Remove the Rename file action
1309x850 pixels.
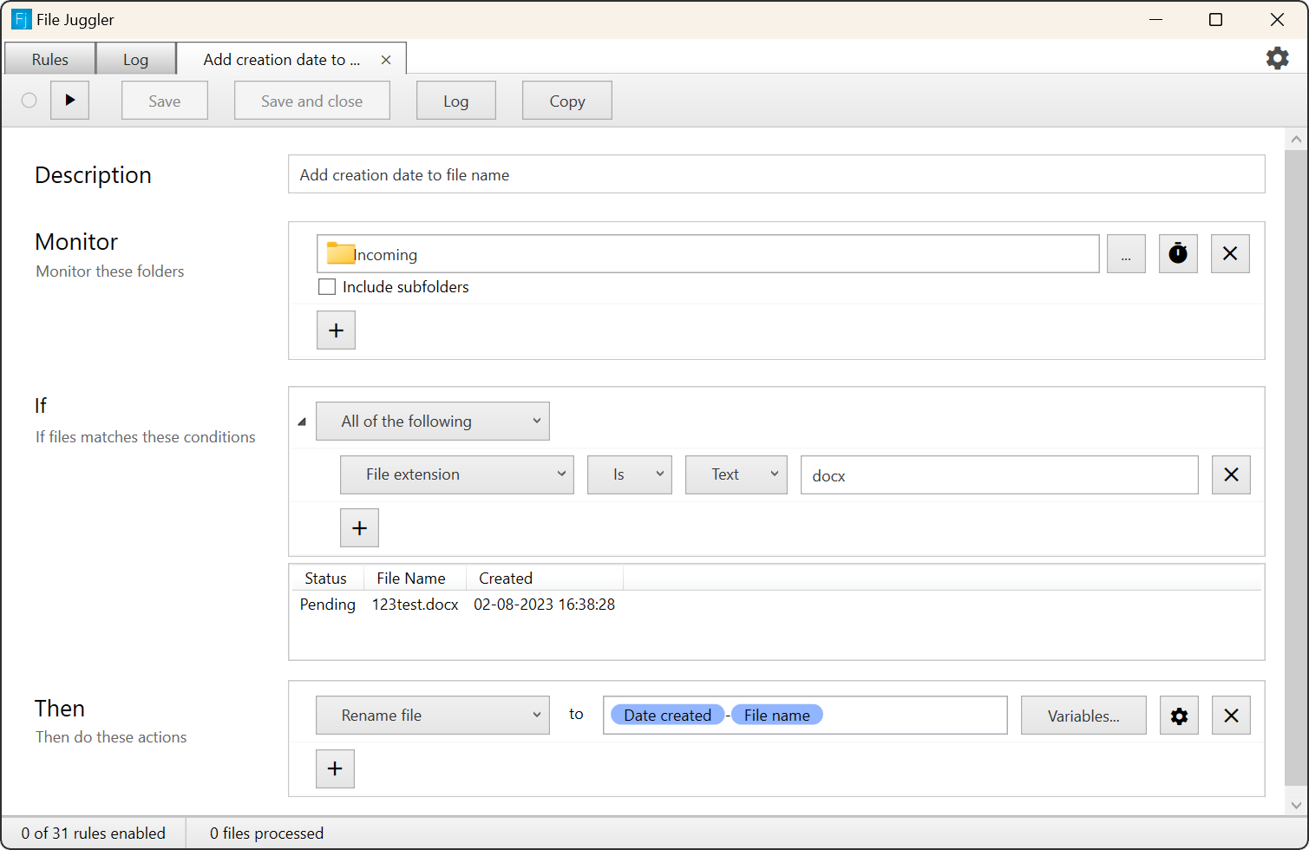pos(1231,716)
